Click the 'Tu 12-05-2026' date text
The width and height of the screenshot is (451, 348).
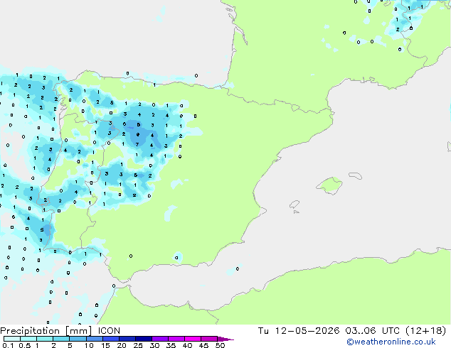[x=299, y=331]
